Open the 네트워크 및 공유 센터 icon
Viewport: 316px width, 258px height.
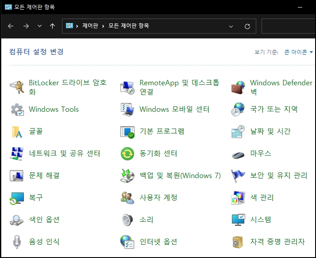pyautogui.click(x=17, y=154)
